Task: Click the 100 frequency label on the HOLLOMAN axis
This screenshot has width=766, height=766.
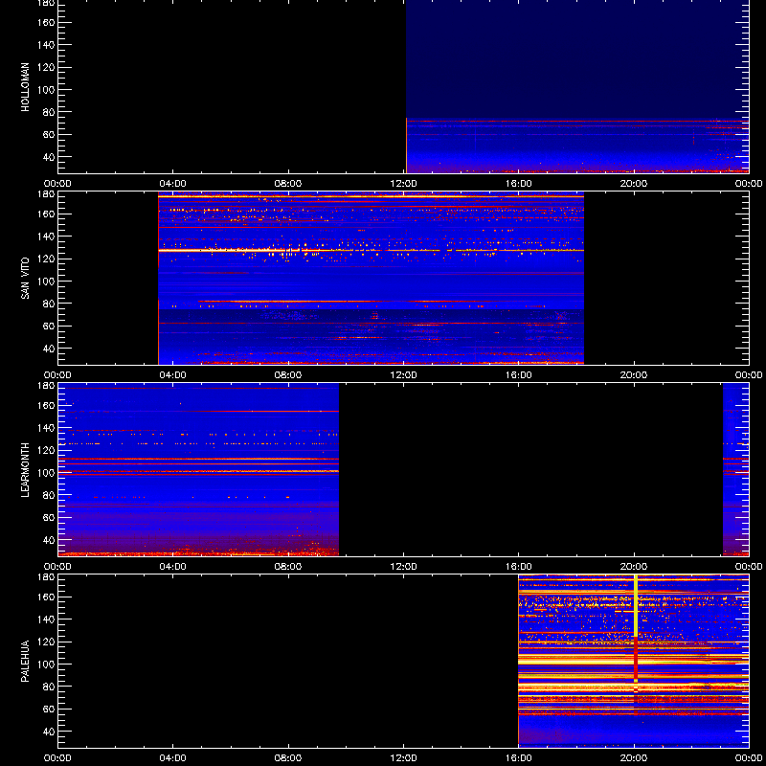Action: tap(46, 90)
